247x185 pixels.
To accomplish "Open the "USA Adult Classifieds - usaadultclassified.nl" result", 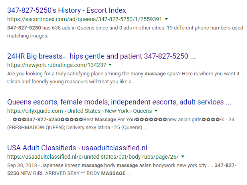I will 77,148.
